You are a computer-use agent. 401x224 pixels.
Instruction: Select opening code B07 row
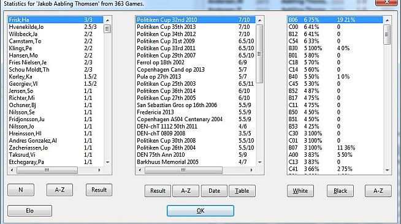coord(335,147)
